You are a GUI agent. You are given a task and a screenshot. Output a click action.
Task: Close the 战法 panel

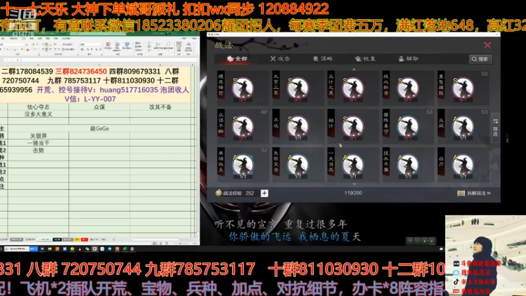point(487,45)
